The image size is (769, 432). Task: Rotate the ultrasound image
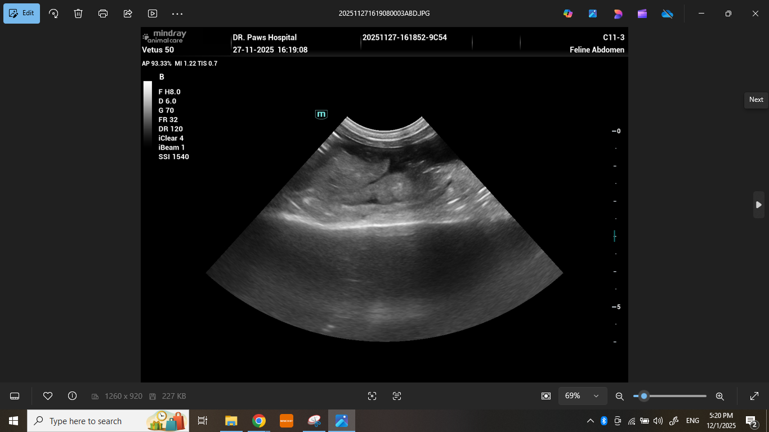(x=53, y=13)
